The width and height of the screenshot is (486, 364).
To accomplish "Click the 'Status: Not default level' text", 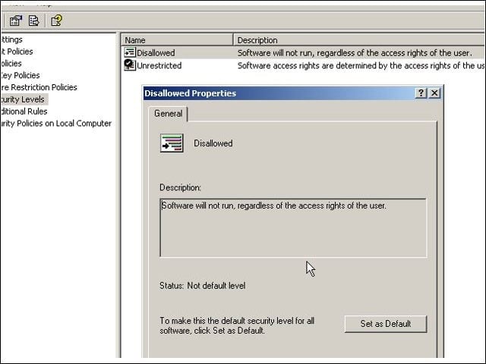I will pyautogui.click(x=203, y=285).
